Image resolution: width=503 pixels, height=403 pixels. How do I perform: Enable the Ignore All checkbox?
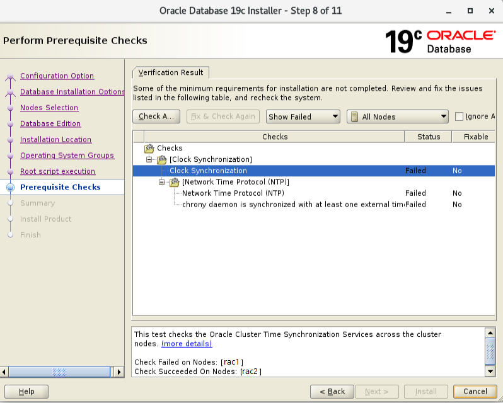pos(459,116)
